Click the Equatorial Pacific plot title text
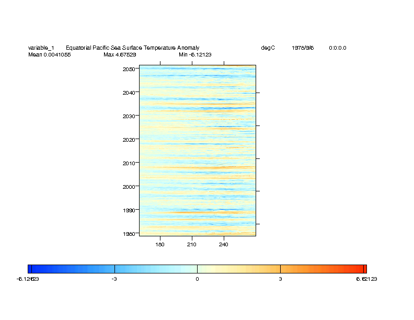 132,48
